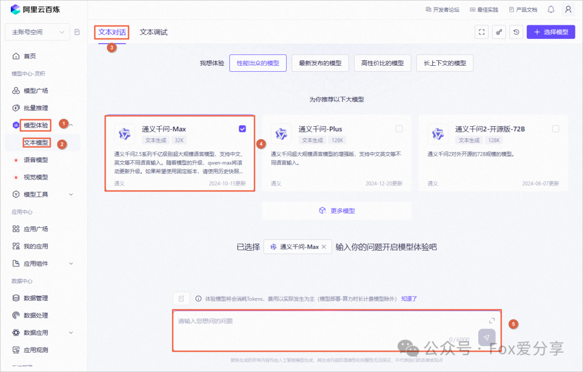The width and height of the screenshot is (583, 372).
Task: Open 最佳实践 in the header
Action: click(x=484, y=10)
